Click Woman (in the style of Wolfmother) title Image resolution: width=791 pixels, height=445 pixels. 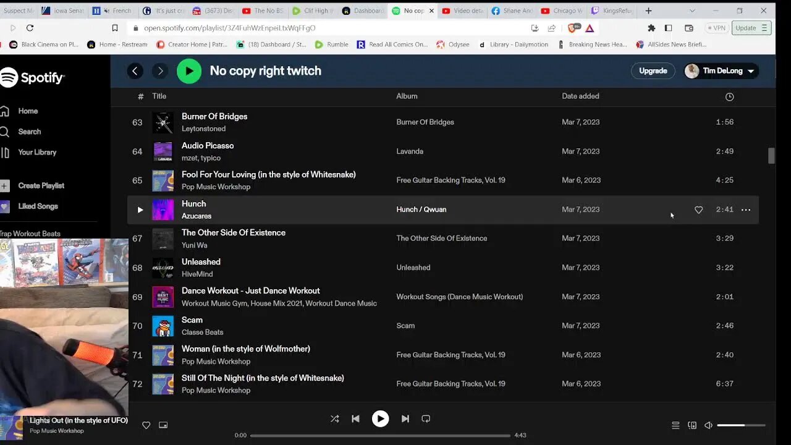pos(246,349)
